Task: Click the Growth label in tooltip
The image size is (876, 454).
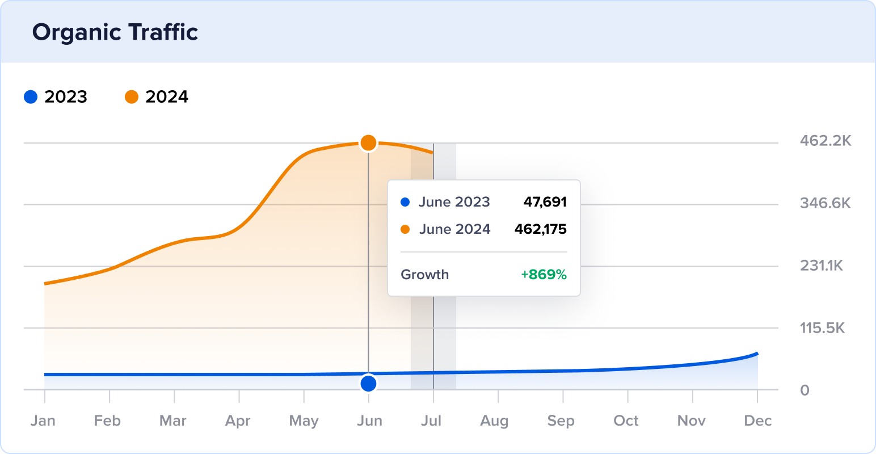Action: coord(425,275)
